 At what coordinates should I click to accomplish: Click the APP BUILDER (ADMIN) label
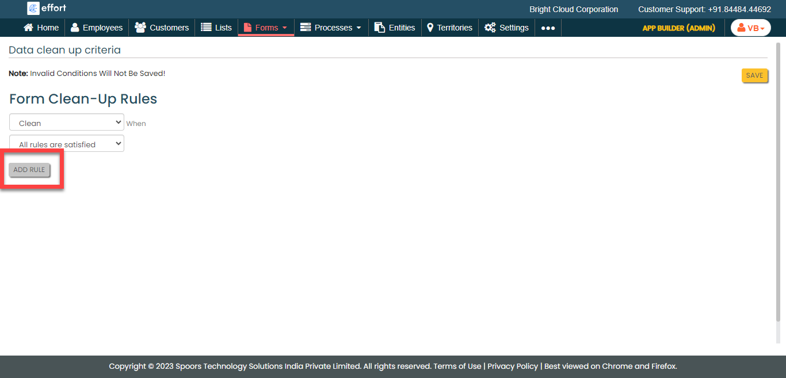(678, 28)
